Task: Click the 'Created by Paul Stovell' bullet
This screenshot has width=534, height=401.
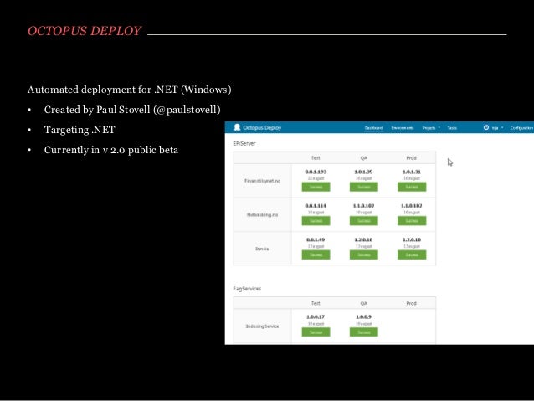Action: (132, 110)
